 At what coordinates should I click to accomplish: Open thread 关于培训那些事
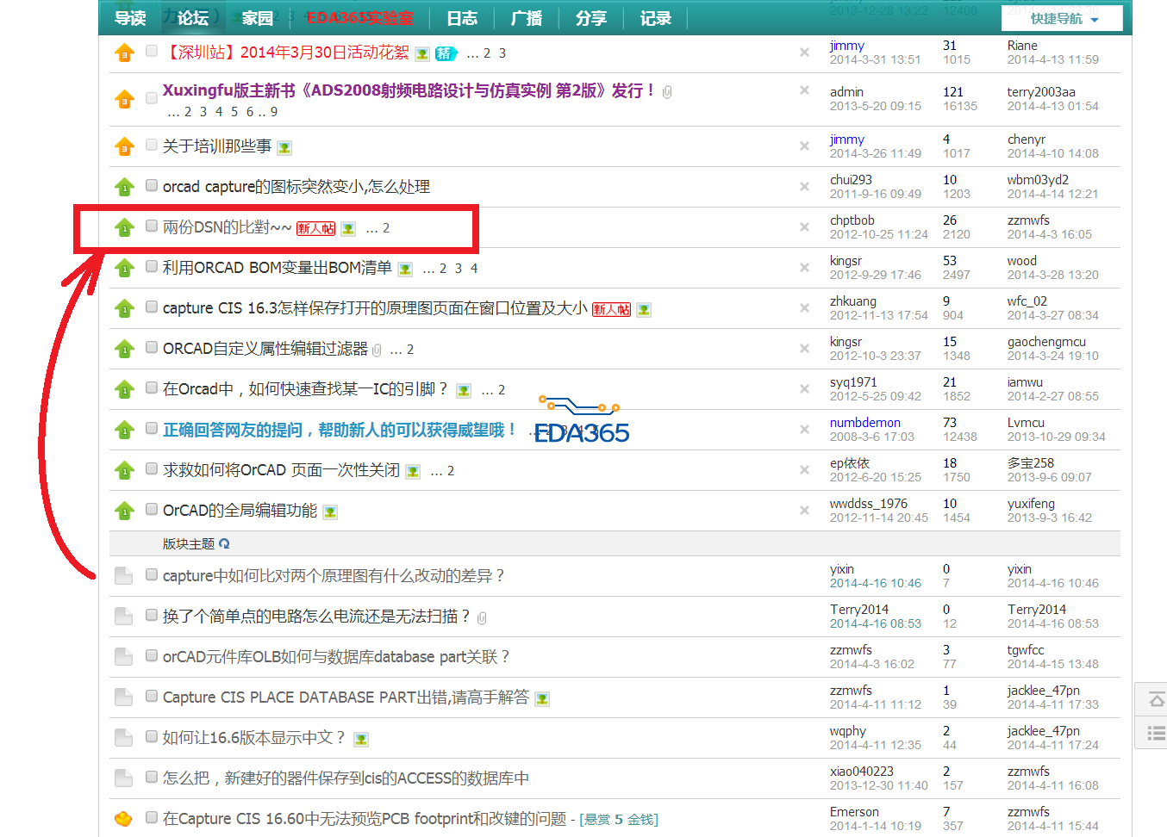tap(217, 146)
